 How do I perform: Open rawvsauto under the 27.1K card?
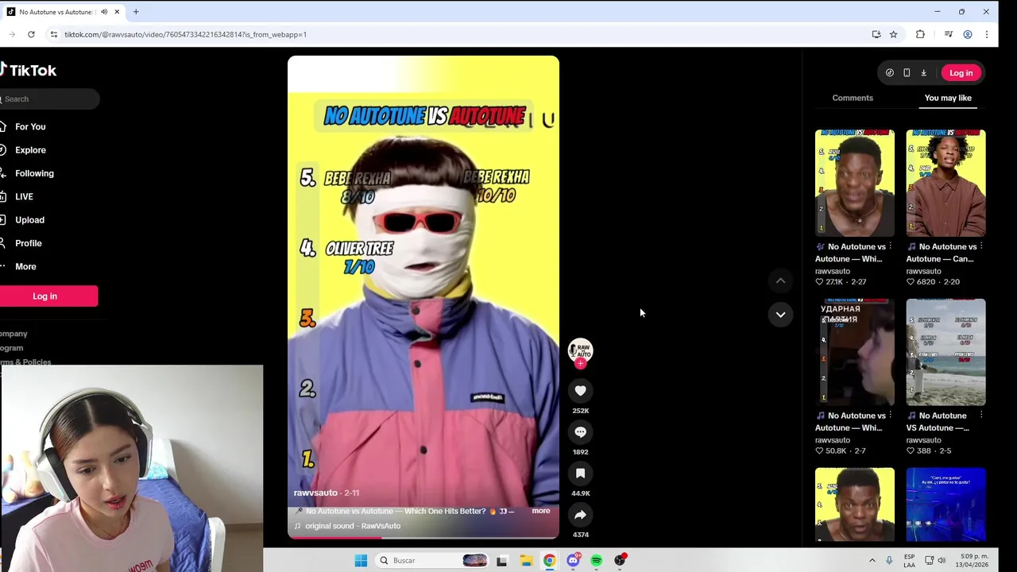[x=833, y=271]
